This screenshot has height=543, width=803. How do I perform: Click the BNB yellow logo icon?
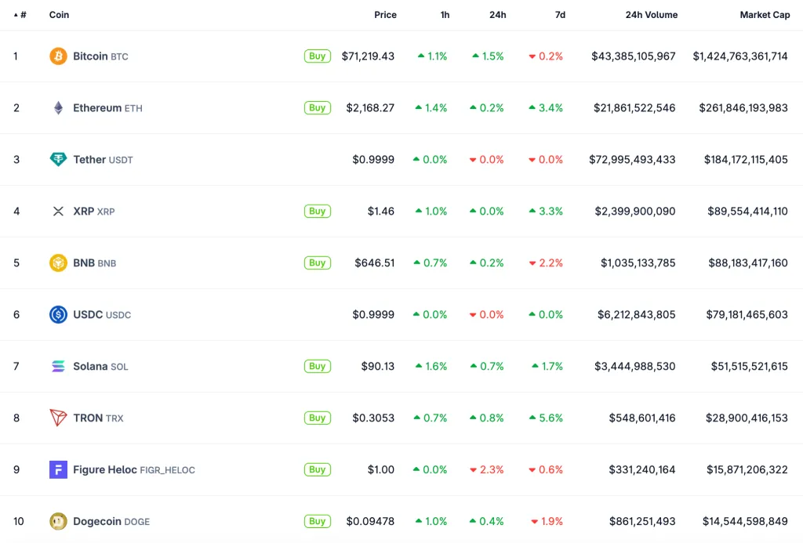pyautogui.click(x=58, y=263)
